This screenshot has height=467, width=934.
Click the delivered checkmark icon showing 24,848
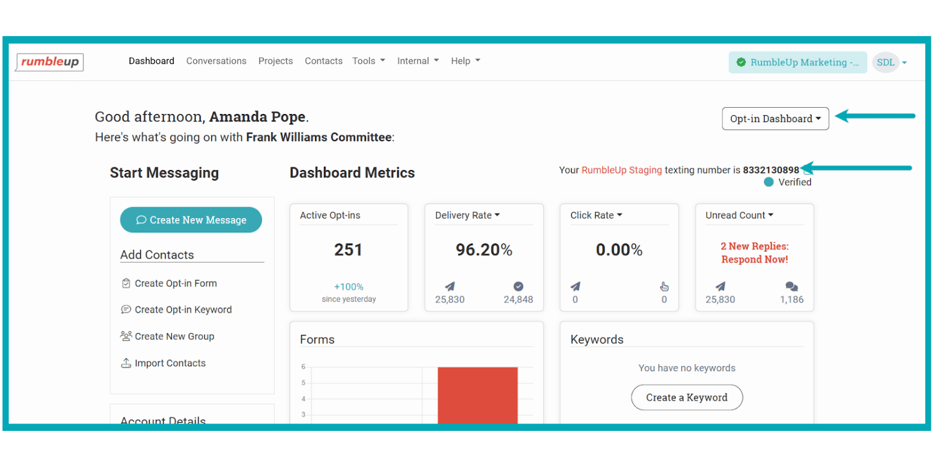point(518,286)
